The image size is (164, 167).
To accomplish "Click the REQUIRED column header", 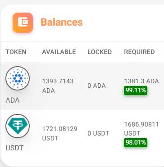I will (x=139, y=52).
